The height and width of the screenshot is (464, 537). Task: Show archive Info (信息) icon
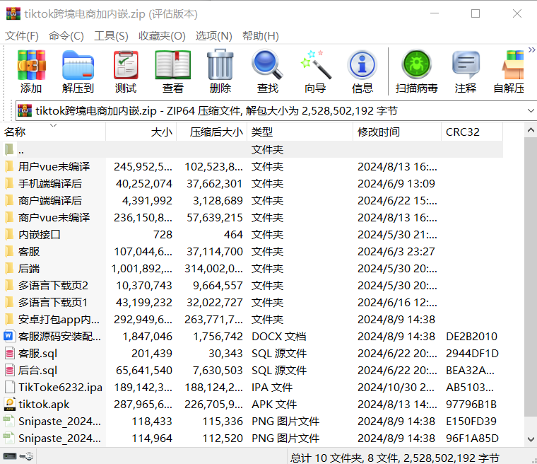coord(362,71)
